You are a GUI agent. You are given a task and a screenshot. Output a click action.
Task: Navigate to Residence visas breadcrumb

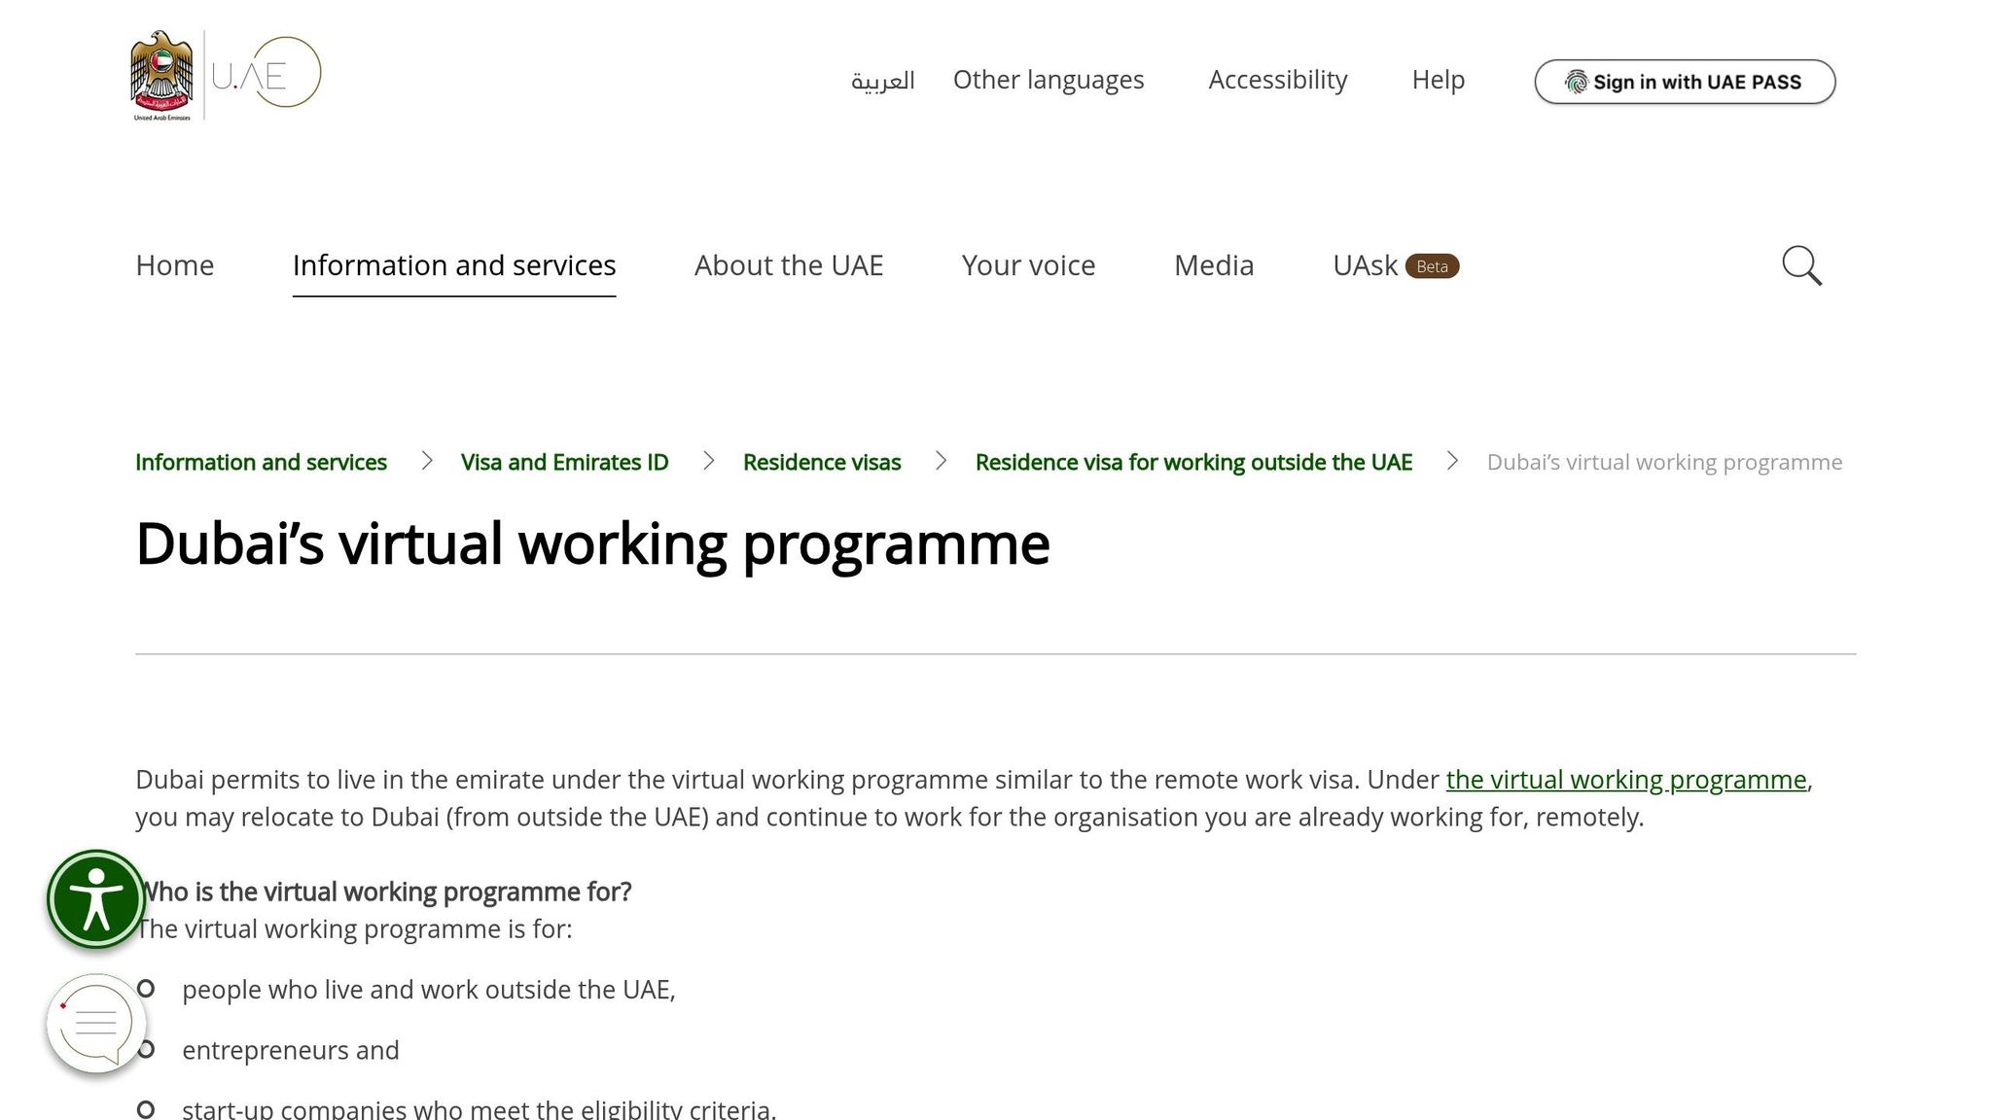tap(821, 462)
